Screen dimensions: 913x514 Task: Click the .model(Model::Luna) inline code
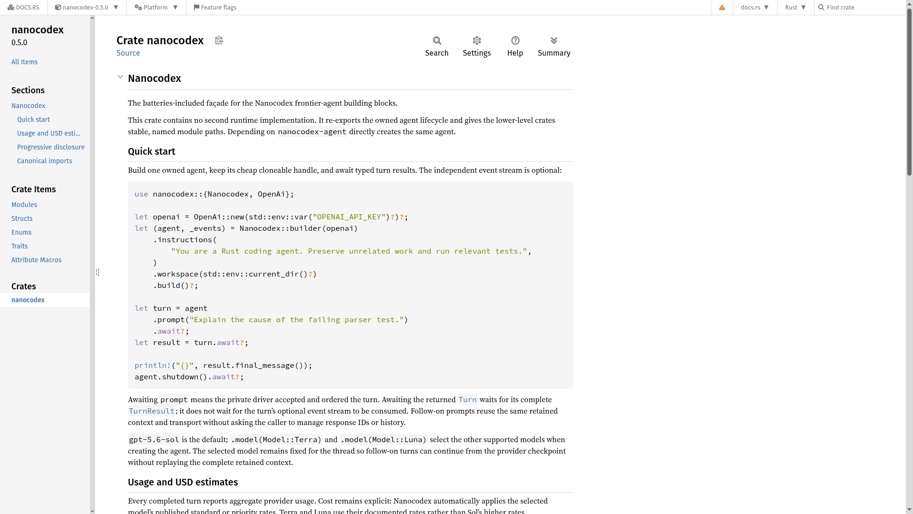tap(384, 440)
